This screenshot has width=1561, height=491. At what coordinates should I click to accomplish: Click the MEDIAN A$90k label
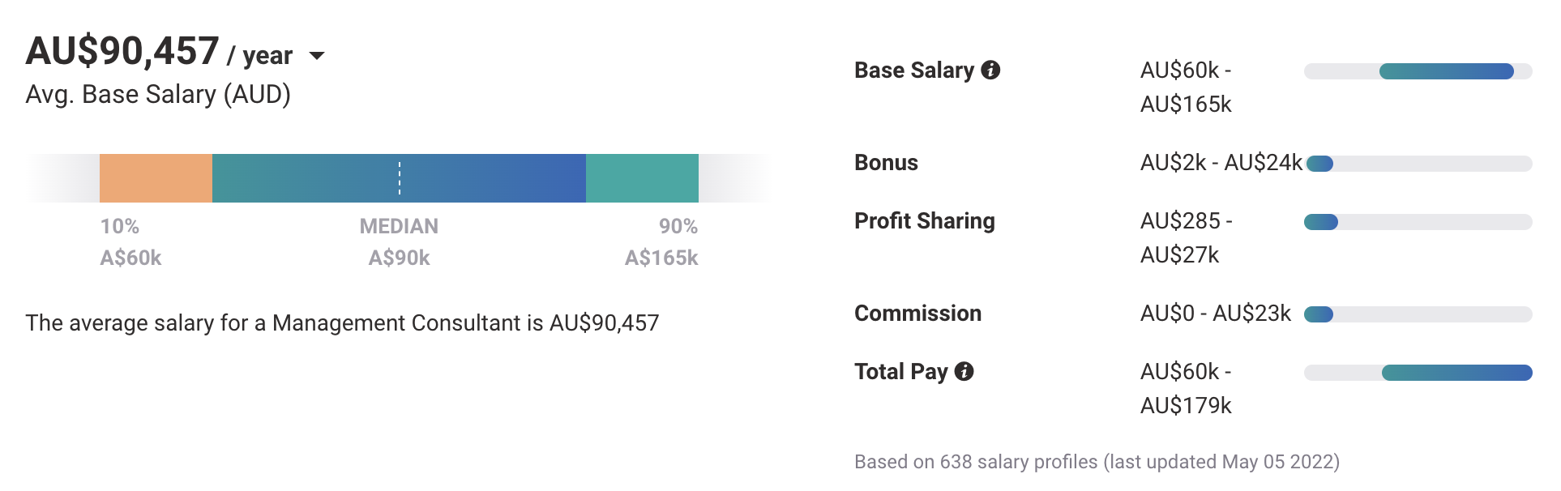coord(399,242)
